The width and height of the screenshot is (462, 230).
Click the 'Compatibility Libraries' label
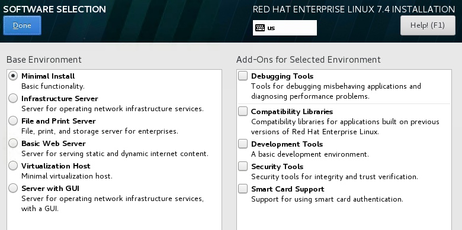point(292,112)
